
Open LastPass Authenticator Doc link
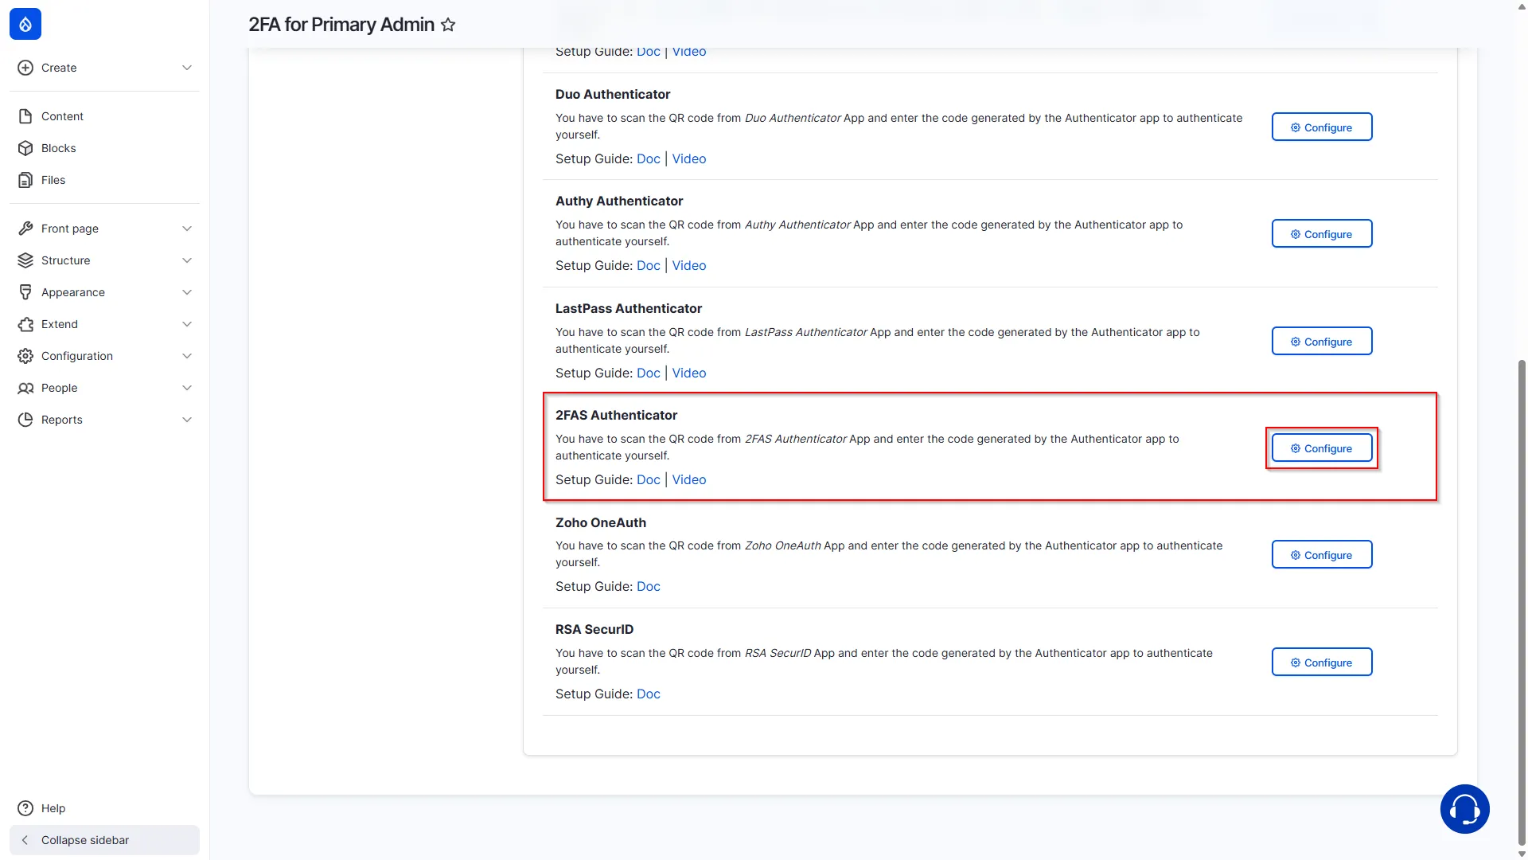click(x=649, y=373)
